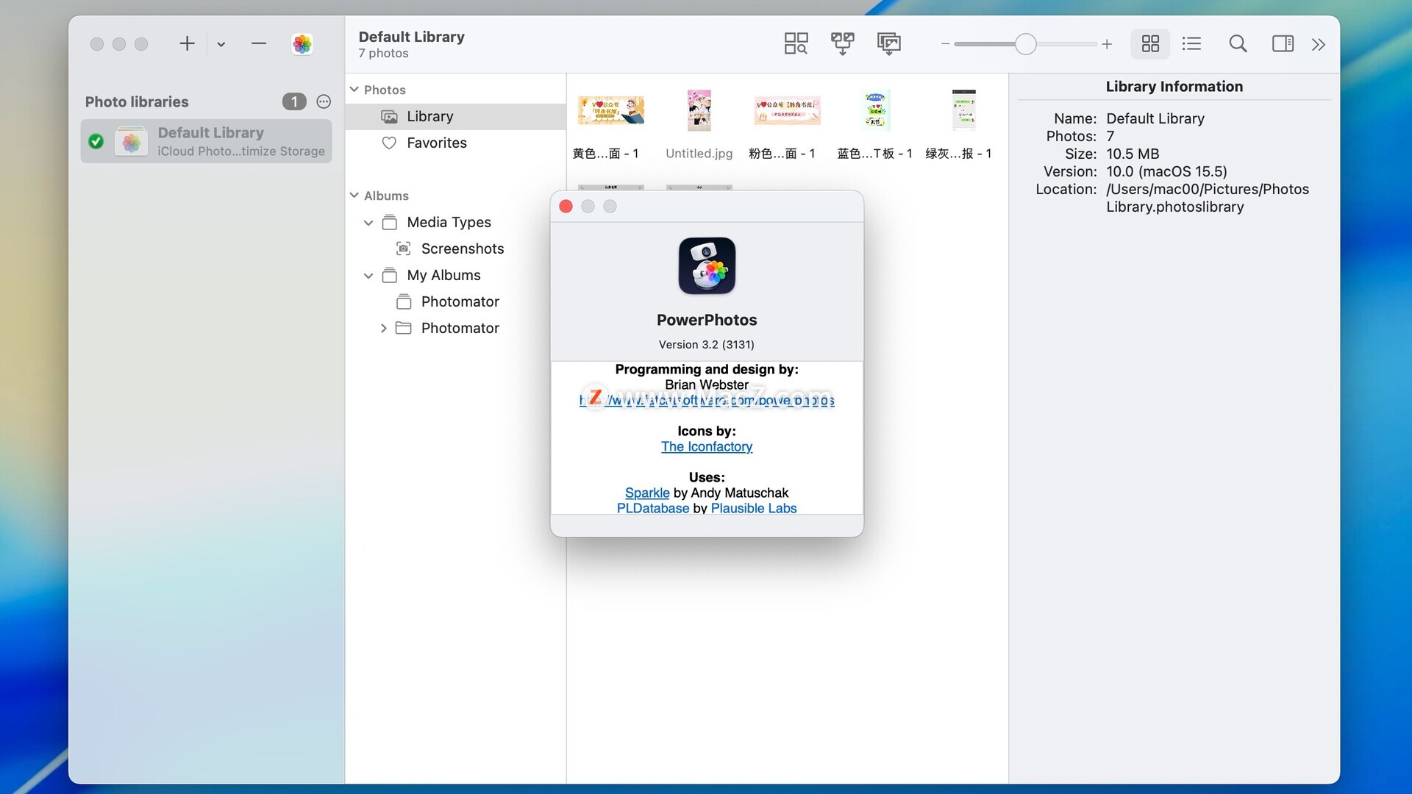The width and height of the screenshot is (1412, 794).
Task: Click the add library plus icon
Action: (187, 44)
